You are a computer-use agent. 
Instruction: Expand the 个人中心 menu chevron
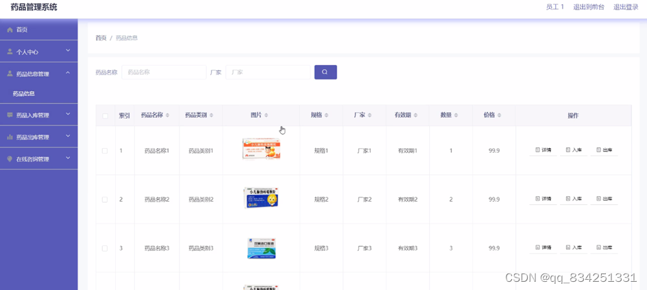point(68,51)
